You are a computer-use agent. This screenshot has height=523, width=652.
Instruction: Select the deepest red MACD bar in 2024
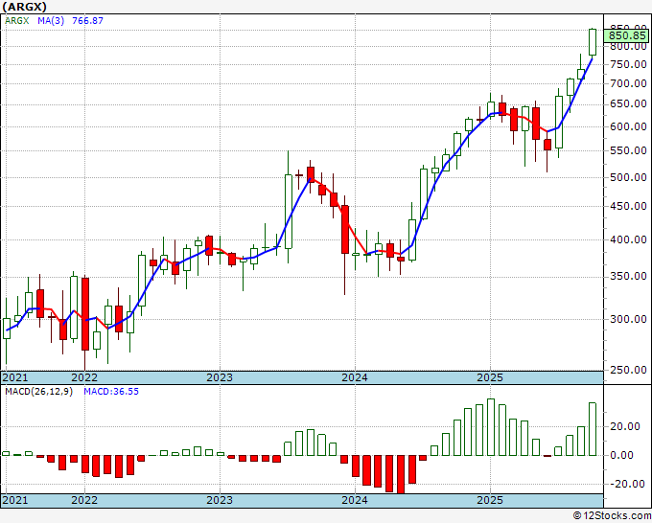(x=401, y=474)
